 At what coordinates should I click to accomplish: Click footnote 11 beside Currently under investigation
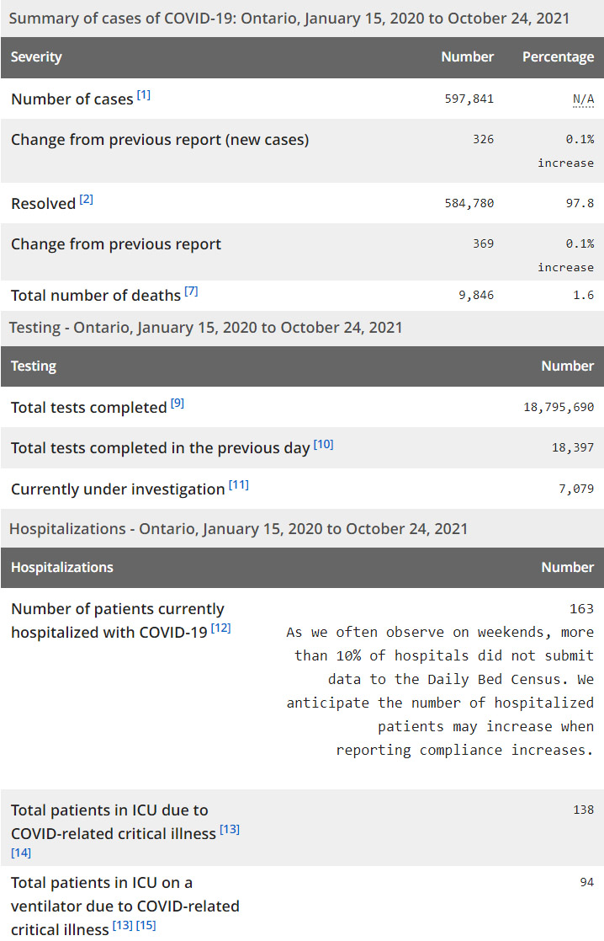point(239,485)
